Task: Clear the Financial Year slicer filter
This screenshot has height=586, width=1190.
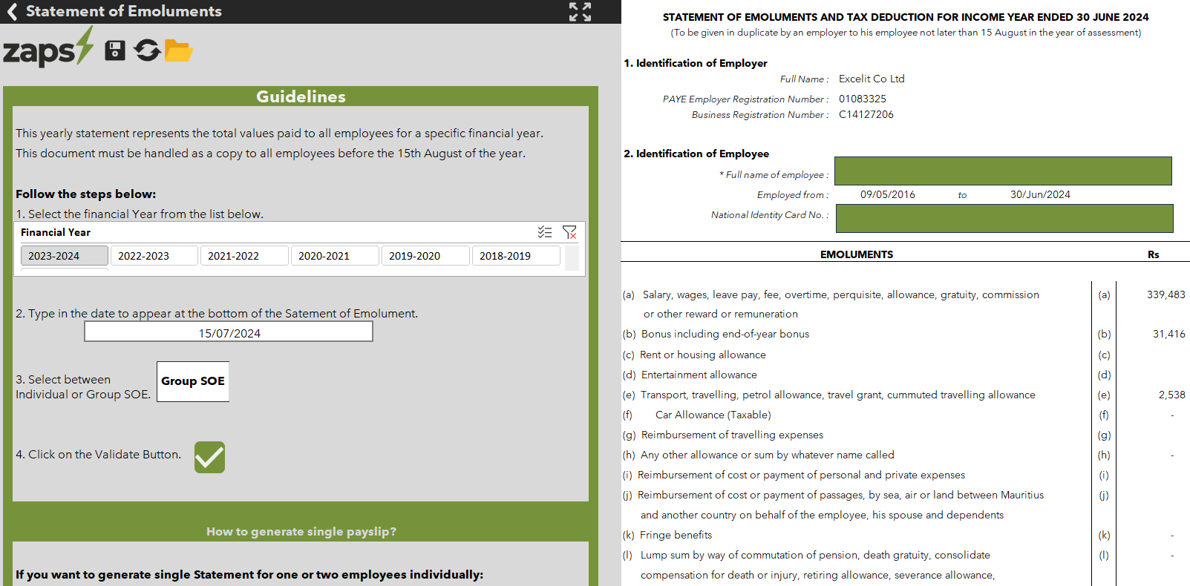Action: coord(569,232)
